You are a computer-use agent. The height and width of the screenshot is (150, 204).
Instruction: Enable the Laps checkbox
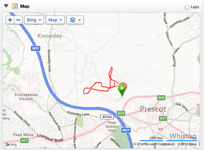pyautogui.click(x=187, y=7)
